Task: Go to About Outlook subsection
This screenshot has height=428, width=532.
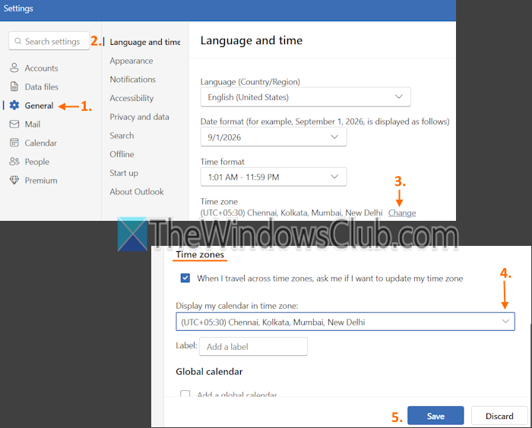Action: tap(137, 191)
